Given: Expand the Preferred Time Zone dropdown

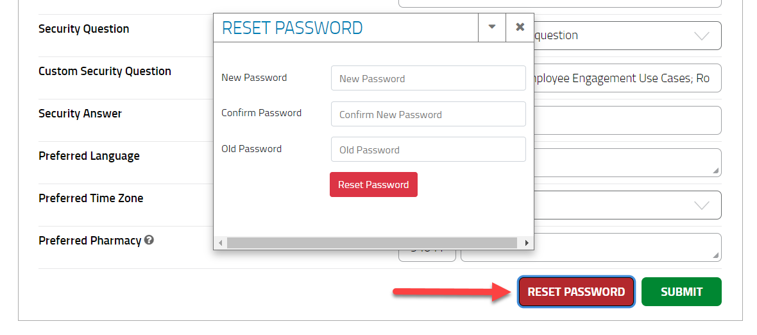Looking at the screenshot, I should pyautogui.click(x=701, y=205).
